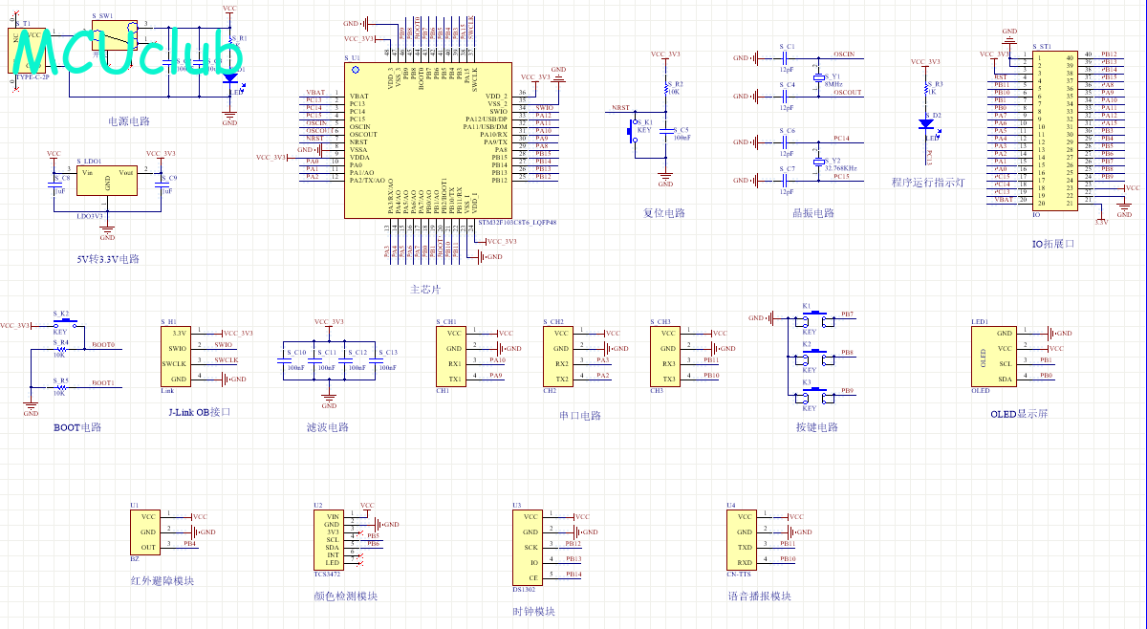Click the 程序运行指示灯 section title
This screenshot has height=629, width=1147.
927,182
